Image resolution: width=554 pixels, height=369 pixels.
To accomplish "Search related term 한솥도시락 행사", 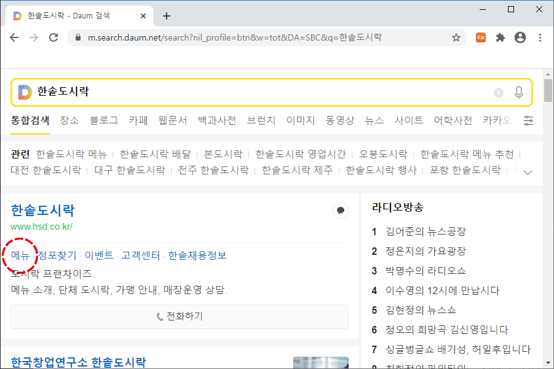I will 381,170.
